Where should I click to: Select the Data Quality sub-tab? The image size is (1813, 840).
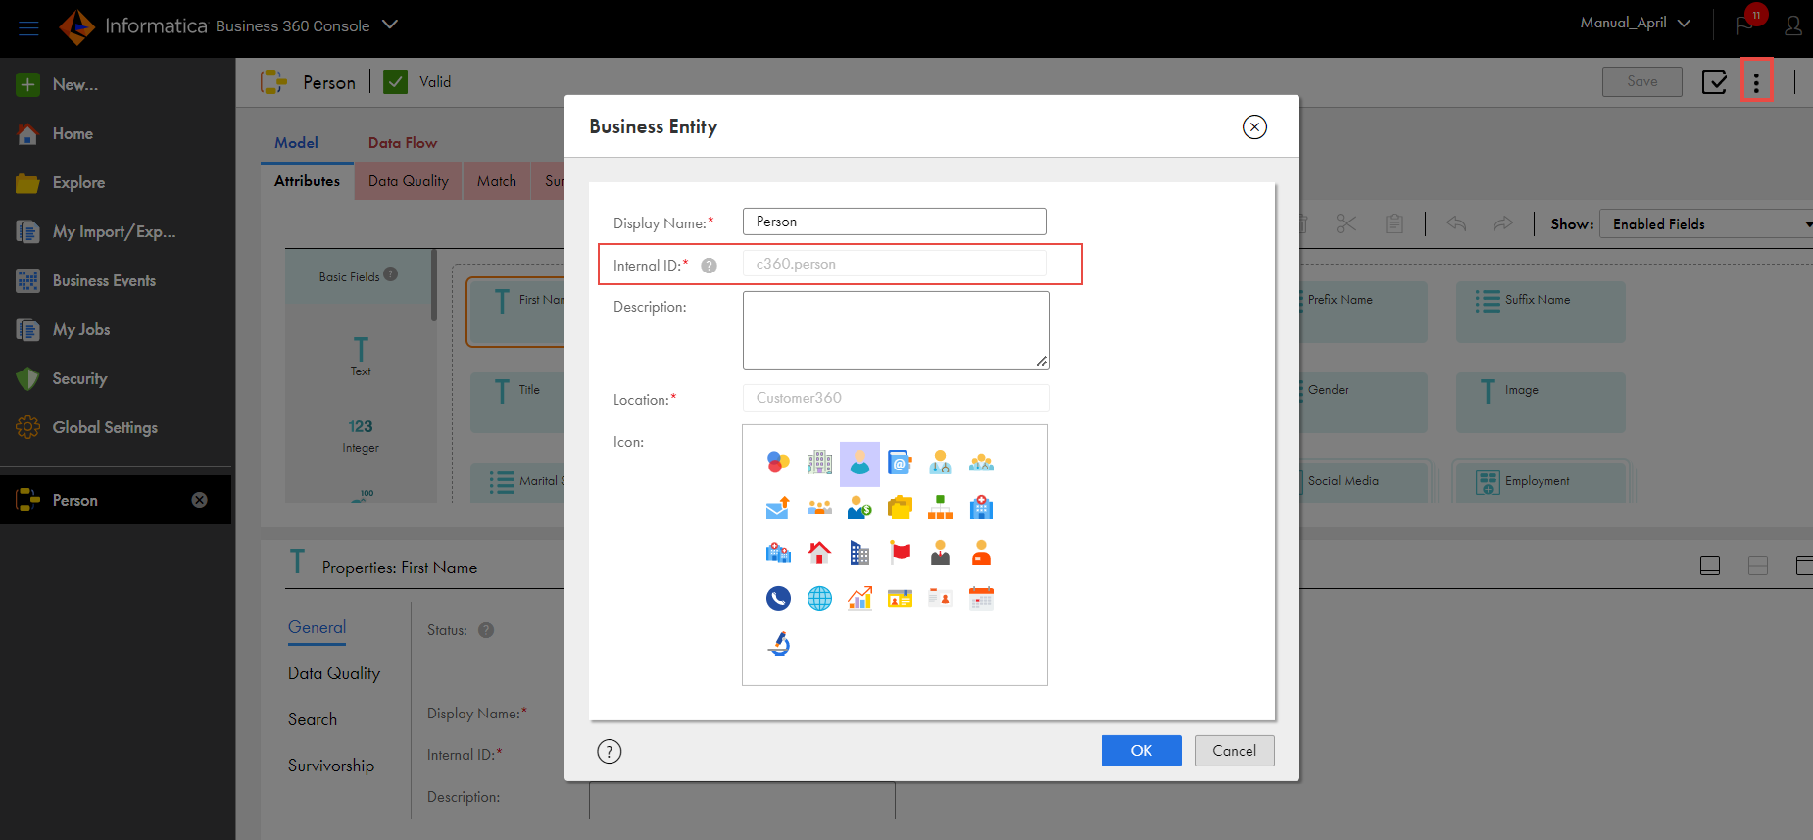tap(409, 181)
